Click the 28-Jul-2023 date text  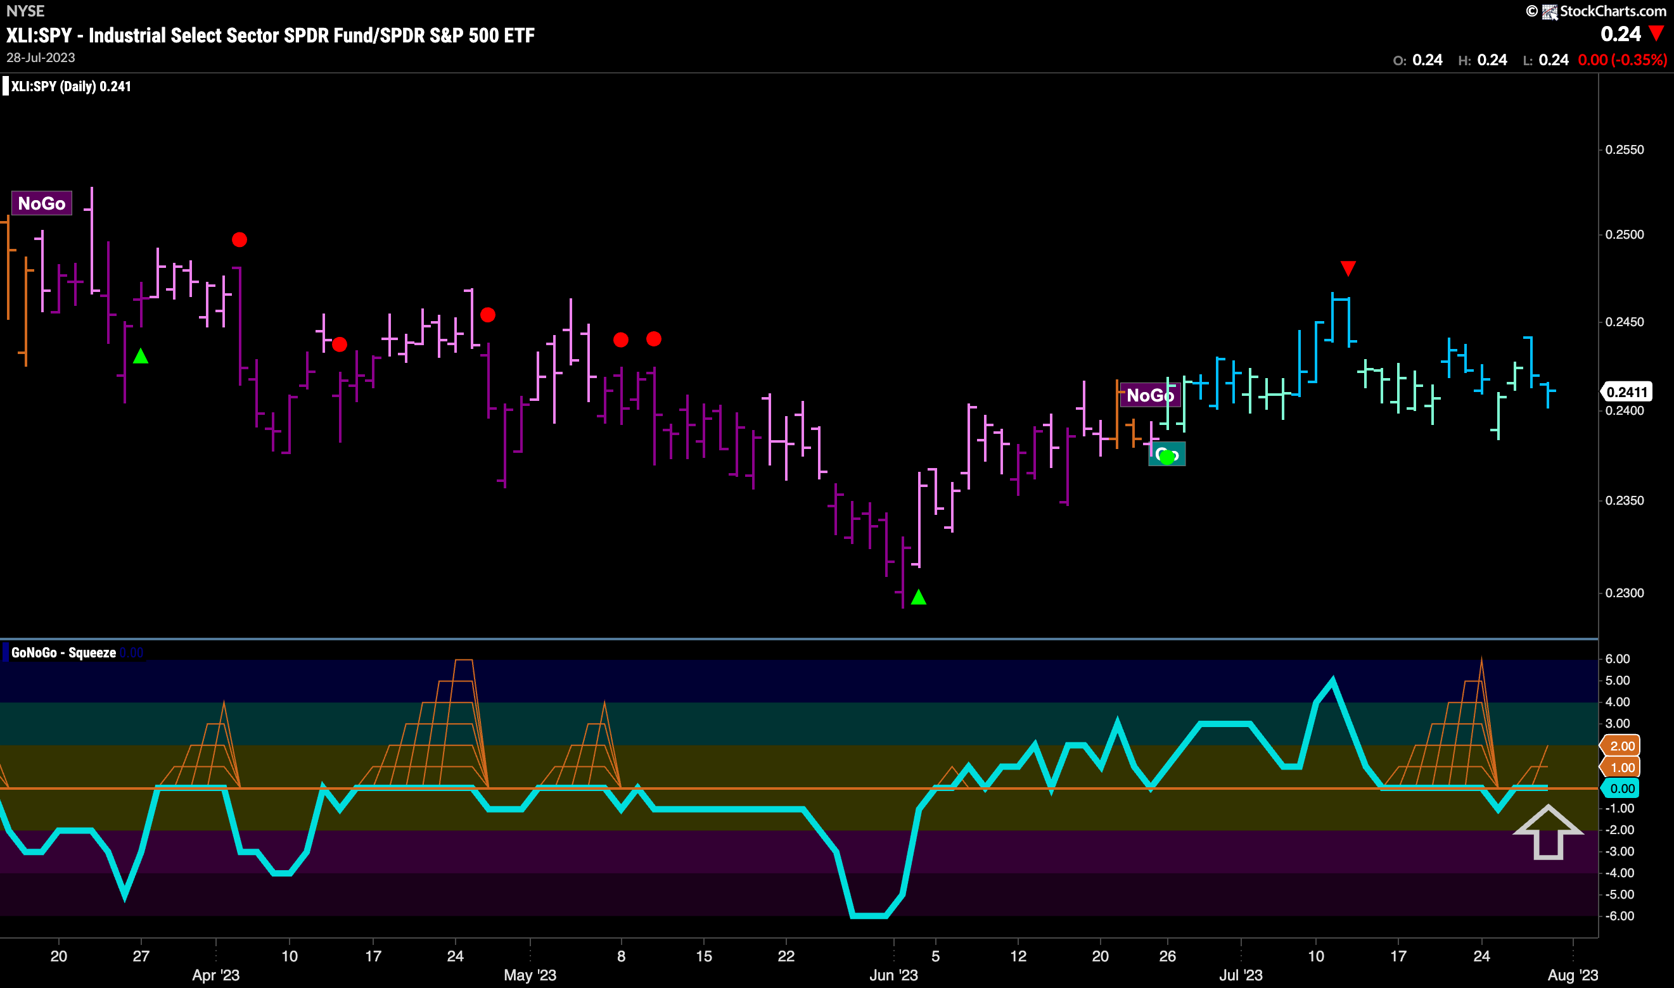coord(41,58)
